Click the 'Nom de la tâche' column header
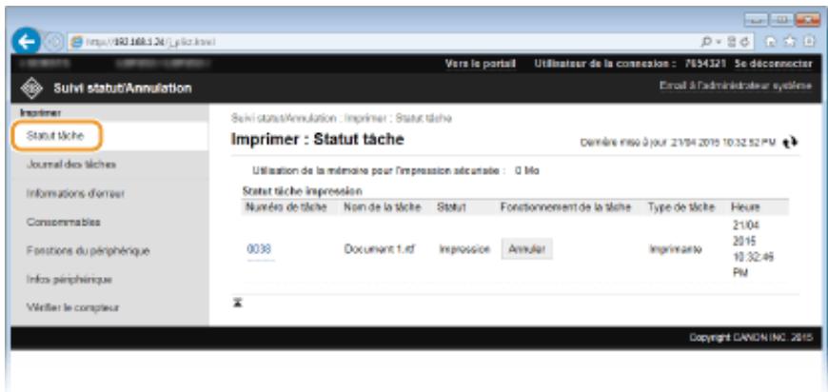This screenshot has width=828, height=392. point(383,207)
